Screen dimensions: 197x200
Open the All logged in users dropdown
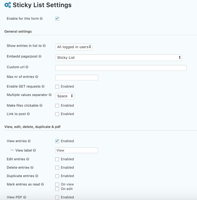(x=74, y=47)
